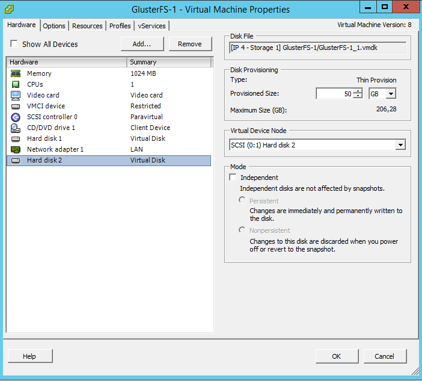Viewport: 422px width, 381px height.
Task: Switch to the Options tab
Action: pos(54,26)
